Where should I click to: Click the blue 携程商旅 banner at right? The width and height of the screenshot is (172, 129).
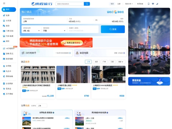[149, 81]
